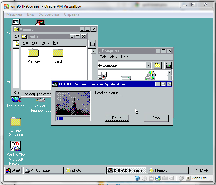Click the photo window folder title icon
This screenshot has width=216, height=185.
coord(24,37)
